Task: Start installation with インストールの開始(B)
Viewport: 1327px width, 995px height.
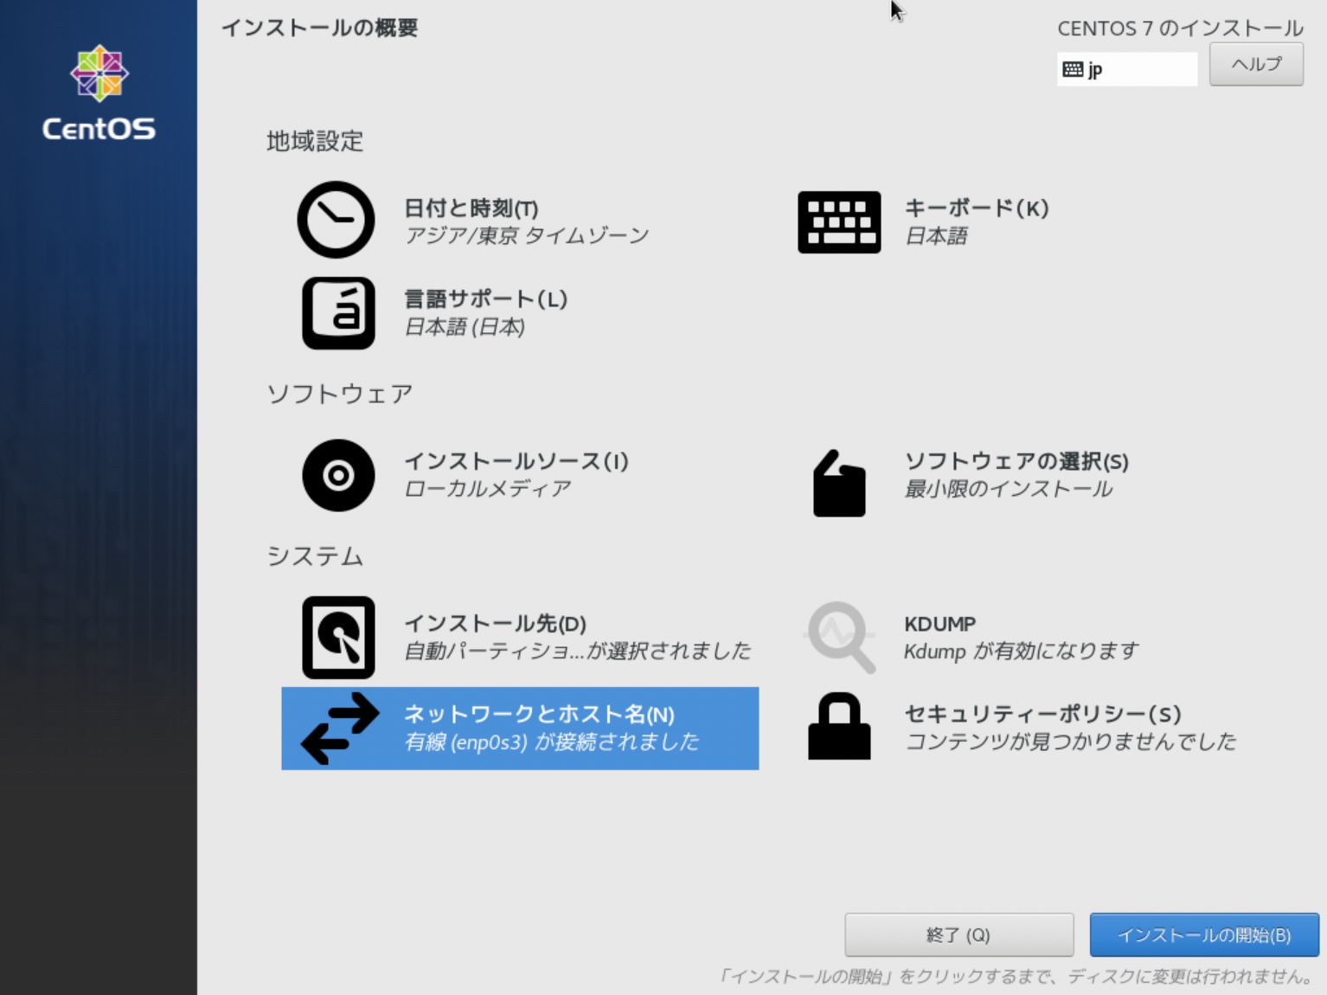Action: [1204, 934]
